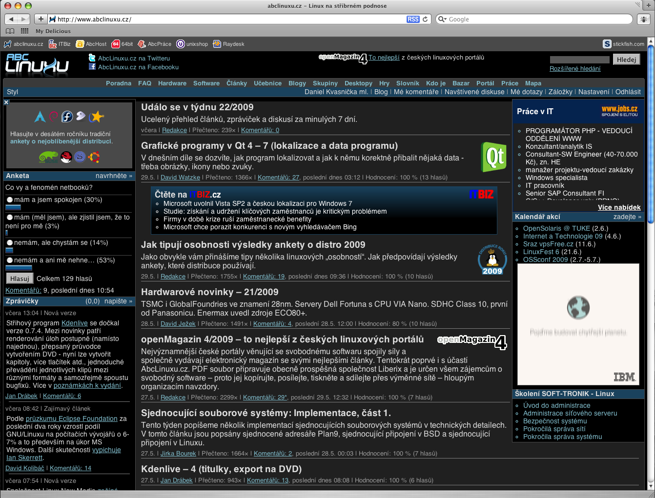
Task: Open the Hardware menu item
Action: coord(172,83)
